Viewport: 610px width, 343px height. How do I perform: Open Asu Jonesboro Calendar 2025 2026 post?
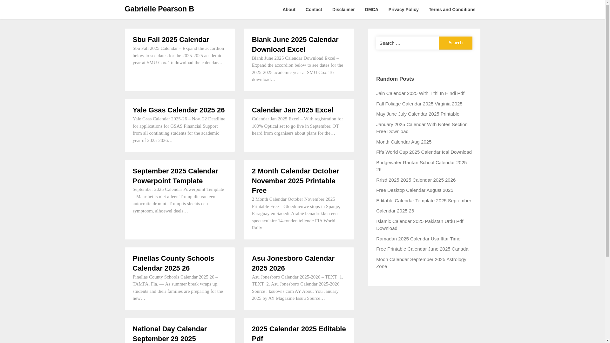[293, 263]
